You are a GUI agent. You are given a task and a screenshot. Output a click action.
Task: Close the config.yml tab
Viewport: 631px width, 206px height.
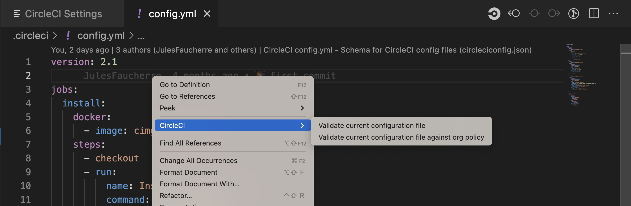tap(207, 14)
